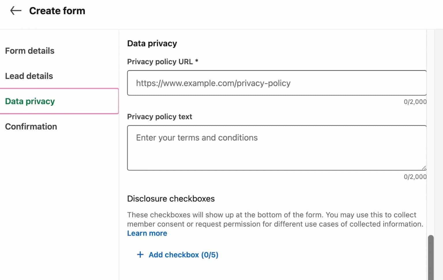This screenshot has width=443, height=280.
Task: Select the Form details step in sidebar
Action: click(x=29, y=51)
